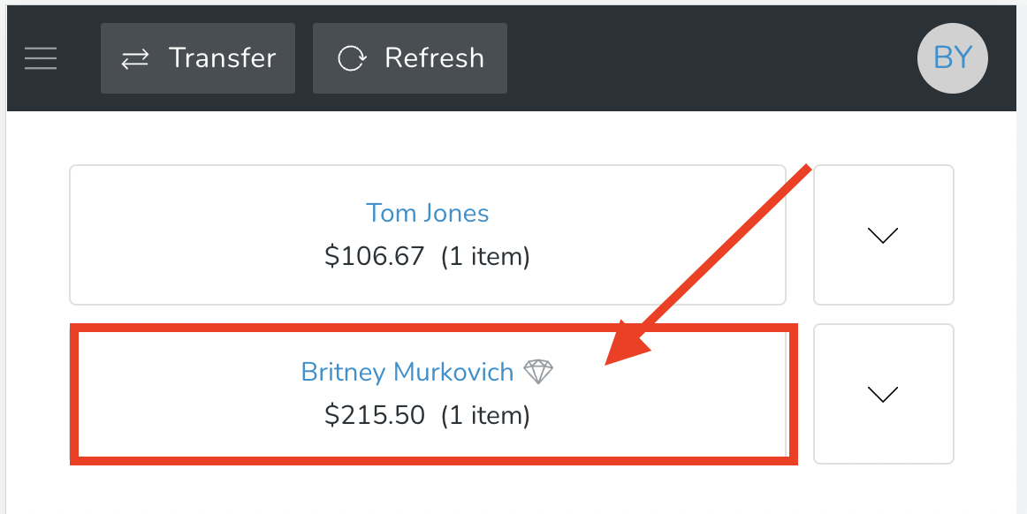Click the $106.67 amount for Tom Jones
Viewport: 1027px width, 514px height.
coord(374,257)
